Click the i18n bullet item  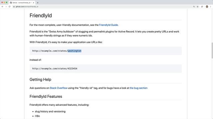click(37, 116)
